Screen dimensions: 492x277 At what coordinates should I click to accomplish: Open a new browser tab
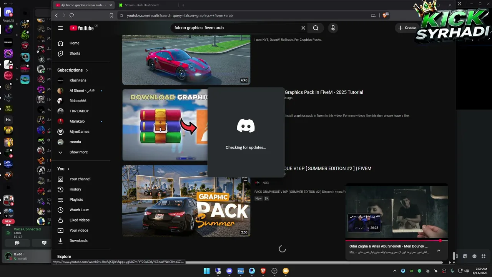pos(183,5)
